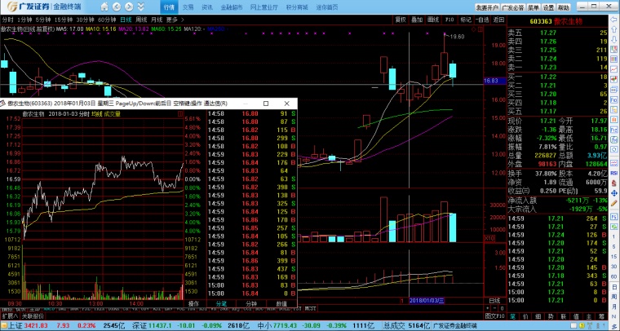Switch to the 交易 tab
Image resolution: width=620 pixels, height=331 pixels.
point(188,7)
